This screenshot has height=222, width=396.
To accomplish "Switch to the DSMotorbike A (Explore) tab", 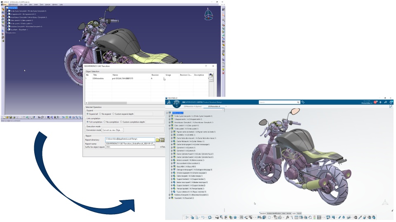I will point(193,106).
